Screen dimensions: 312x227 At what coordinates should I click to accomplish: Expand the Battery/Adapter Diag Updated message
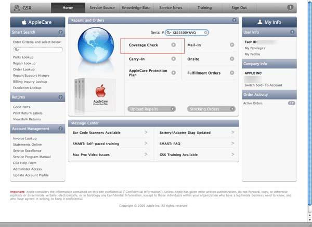[232, 133]
